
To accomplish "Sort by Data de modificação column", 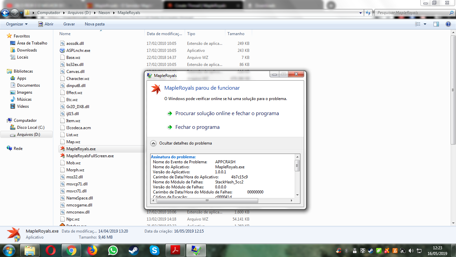I will (x=165, y=34).
